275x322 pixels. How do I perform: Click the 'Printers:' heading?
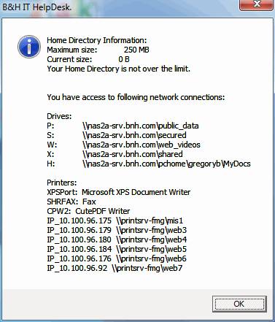tap(62, 183)
